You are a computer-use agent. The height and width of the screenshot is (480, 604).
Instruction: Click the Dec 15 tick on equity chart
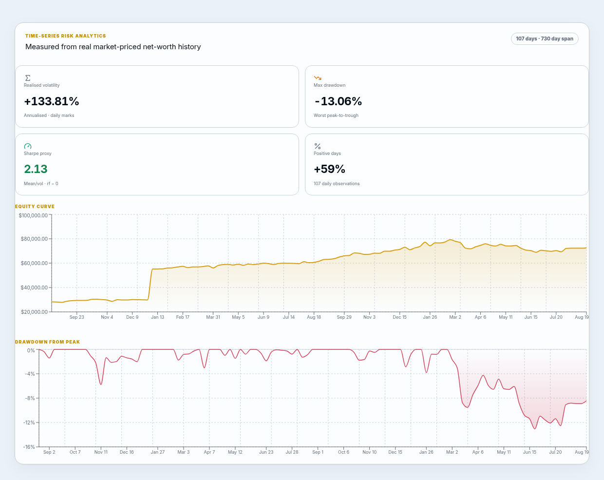pyautogui.click(x=400, y=317)
